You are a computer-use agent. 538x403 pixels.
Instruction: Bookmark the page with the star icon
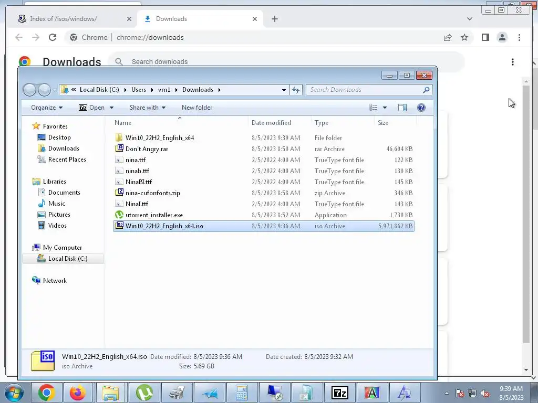tap(464, 37)
